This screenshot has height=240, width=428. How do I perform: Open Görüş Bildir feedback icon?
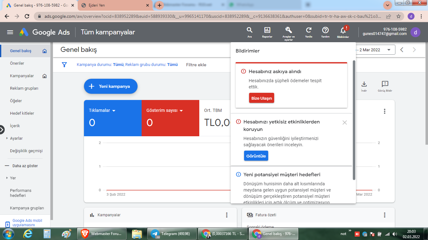tap(385, 87)
